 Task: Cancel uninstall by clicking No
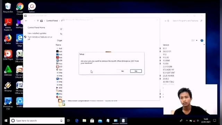[136, 71]
